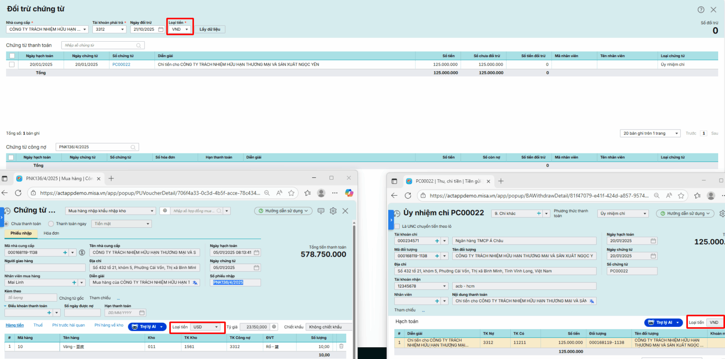
Task: Click the Lấy dữ liệu button
Action: pyautogui.click(x=210, y=29)
